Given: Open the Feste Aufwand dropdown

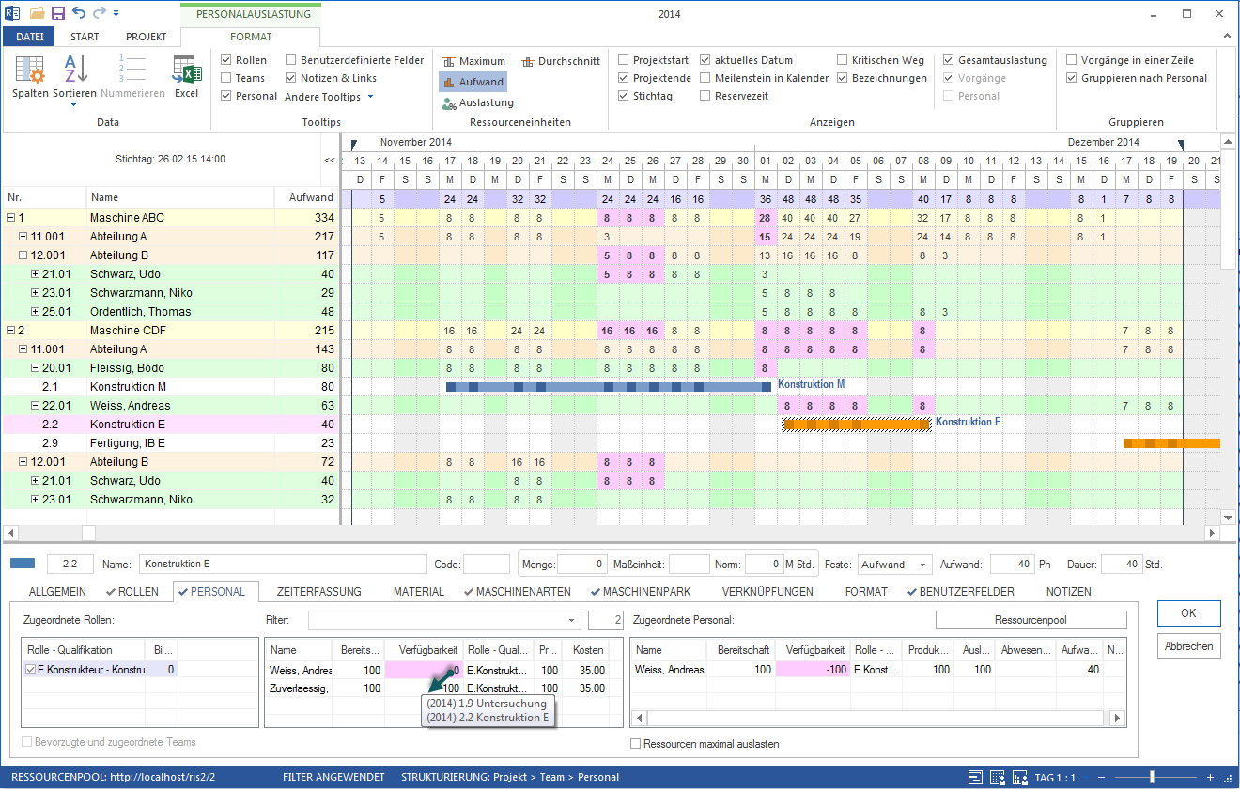Looking at the screenshot, I should tap(924, 565).
